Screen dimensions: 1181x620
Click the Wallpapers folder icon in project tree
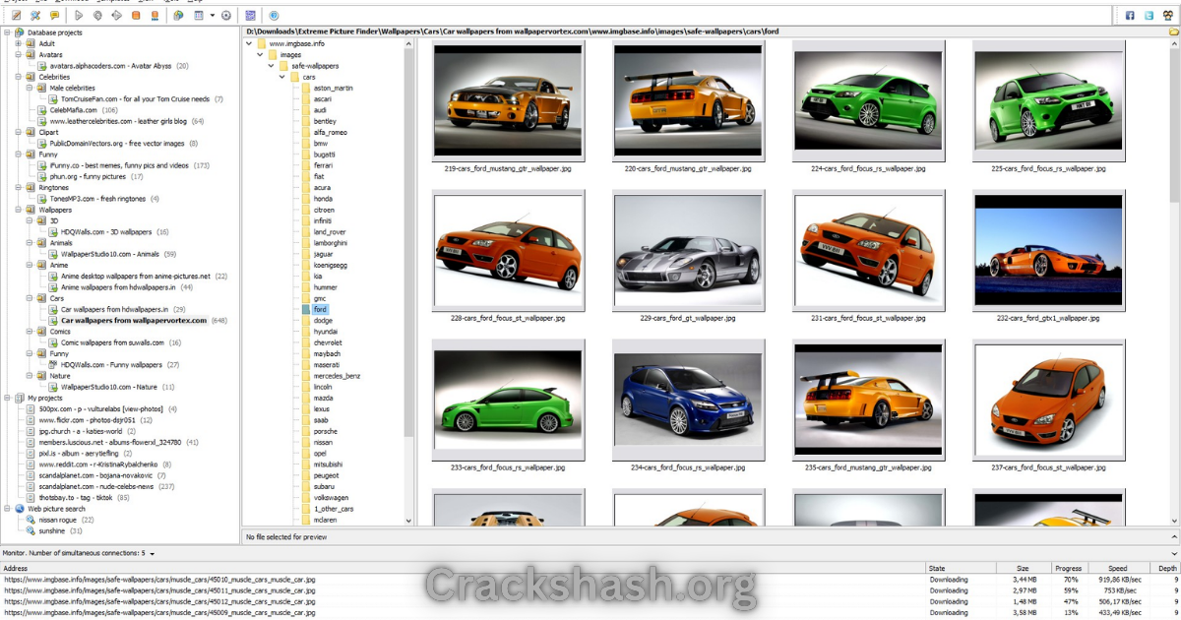pos(31,210)
